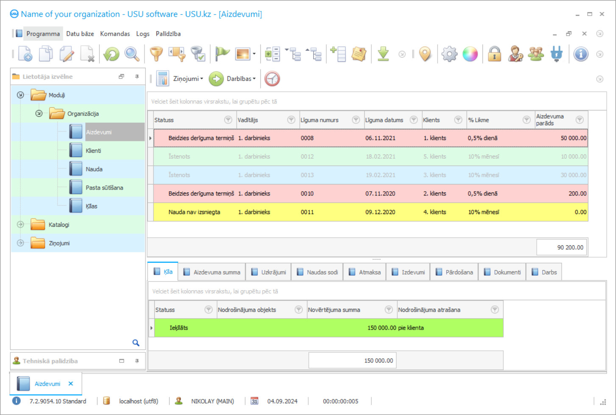The image size is (616, 415).
Task: Open the Līguma datums column filter
Action: (x=414, y=120)
